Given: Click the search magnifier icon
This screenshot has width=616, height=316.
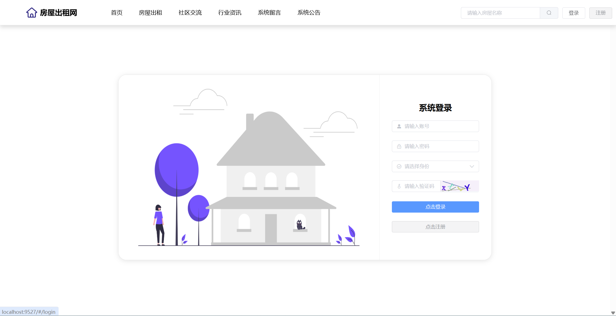Looking at the screenshot, I should 549,13.
